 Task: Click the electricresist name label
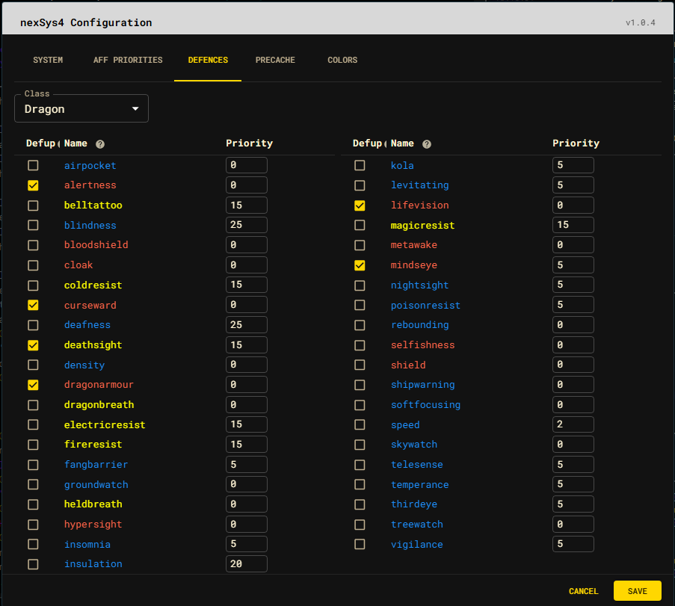tap(105, 425)
